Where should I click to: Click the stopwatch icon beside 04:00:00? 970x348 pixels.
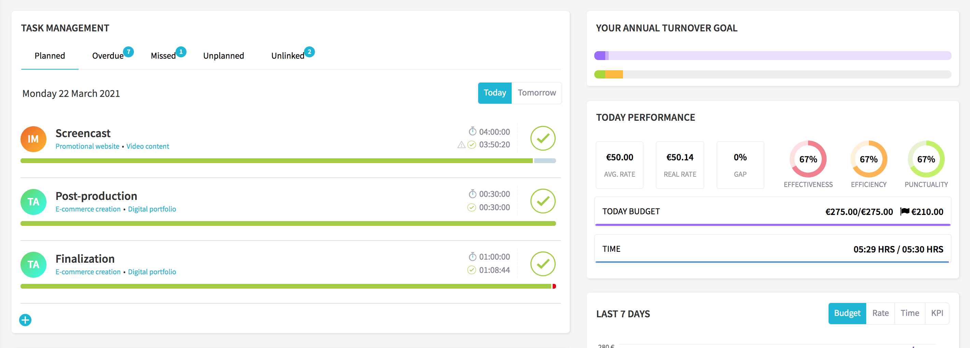[472, 131]
